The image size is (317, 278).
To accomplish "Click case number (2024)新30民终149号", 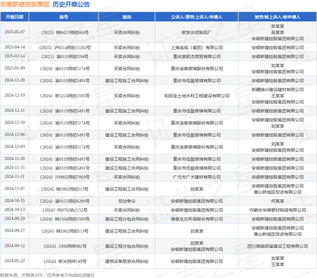I will click(65, 261).
